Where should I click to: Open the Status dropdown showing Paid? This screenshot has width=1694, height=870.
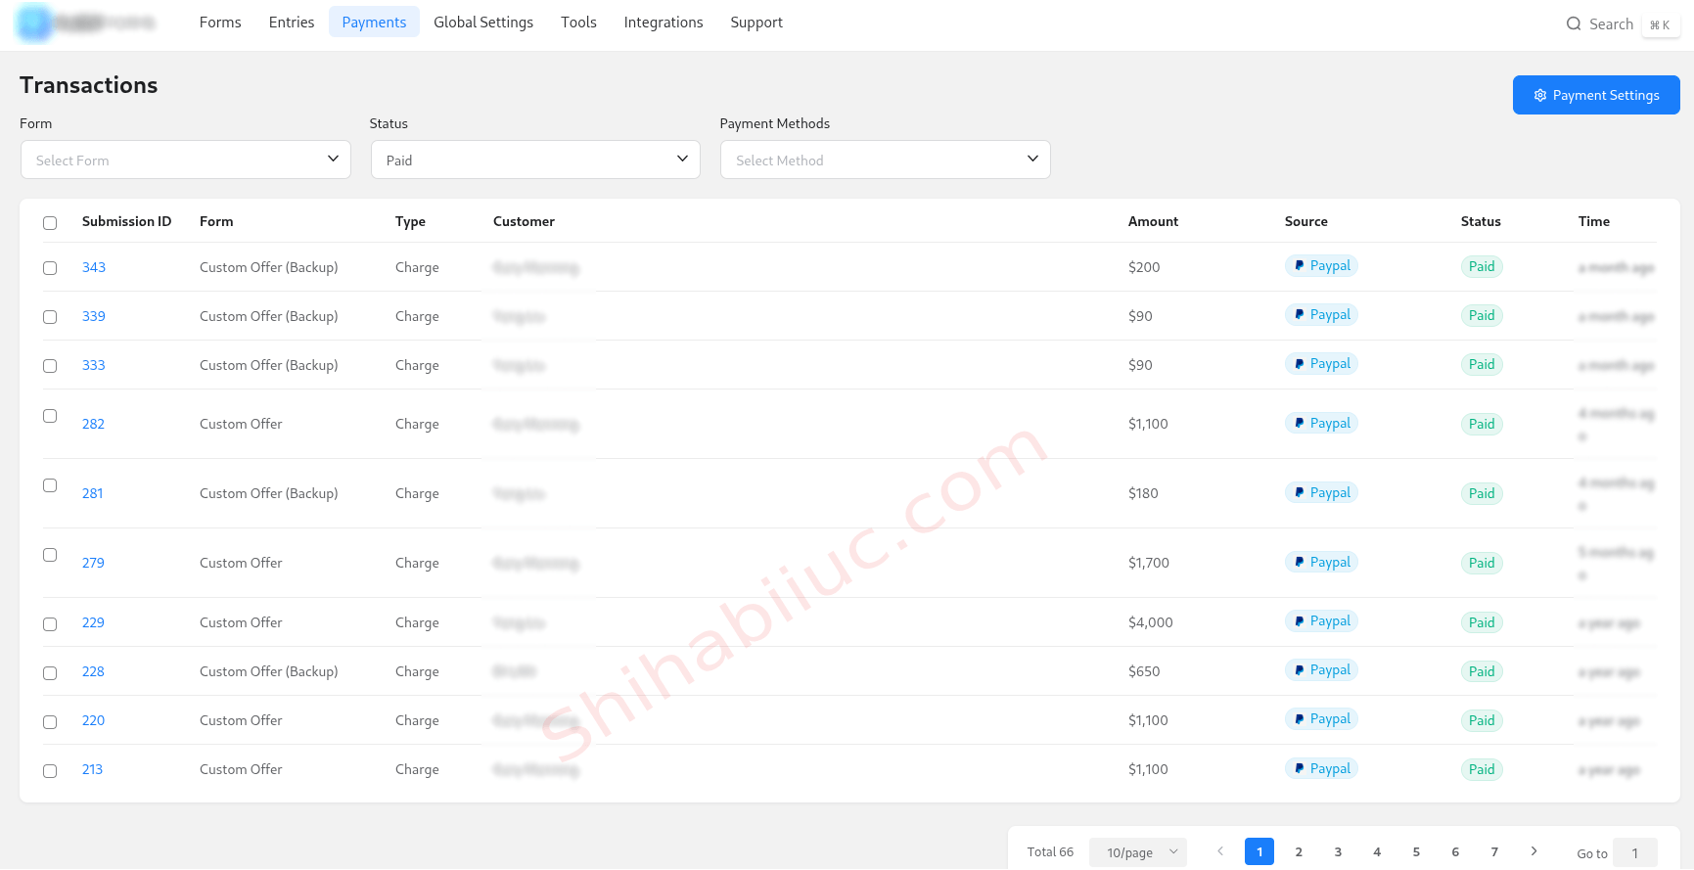(535, 160)
